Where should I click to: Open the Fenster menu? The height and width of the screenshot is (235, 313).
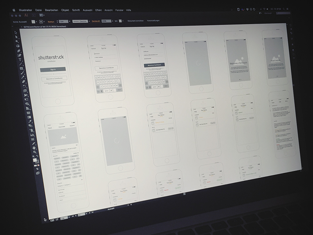point(119,9)
